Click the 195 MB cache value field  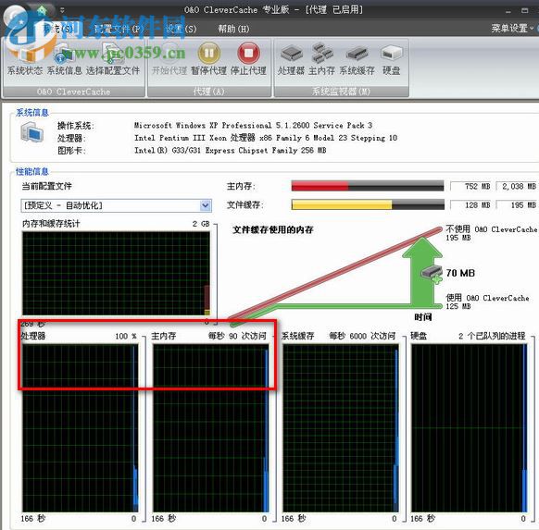[517, 205]
